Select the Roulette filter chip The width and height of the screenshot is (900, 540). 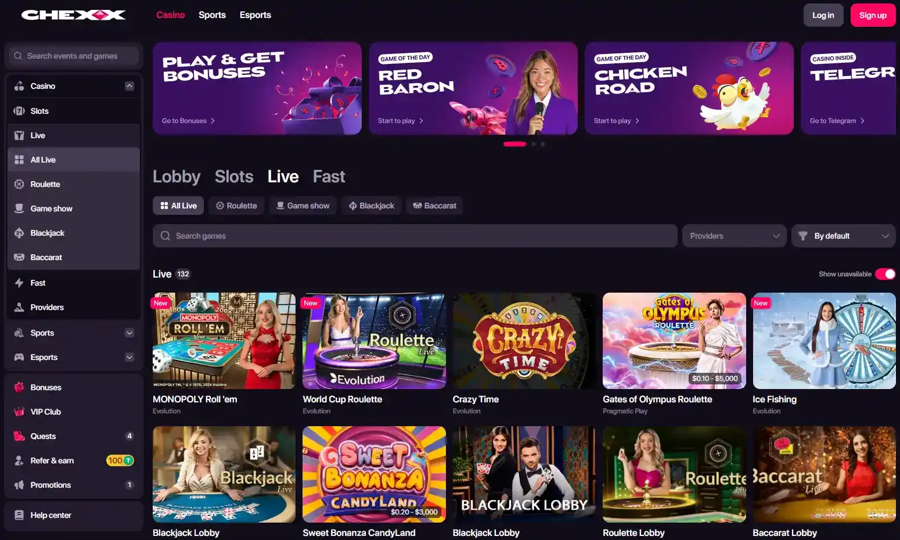236,206
